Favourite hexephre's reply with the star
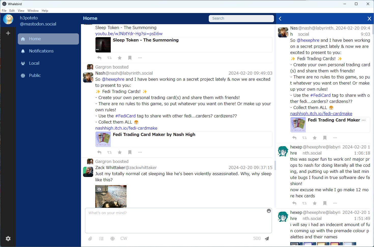Image resolution: width=374 pixels, height=247 pixels. (x=315, y=203)
